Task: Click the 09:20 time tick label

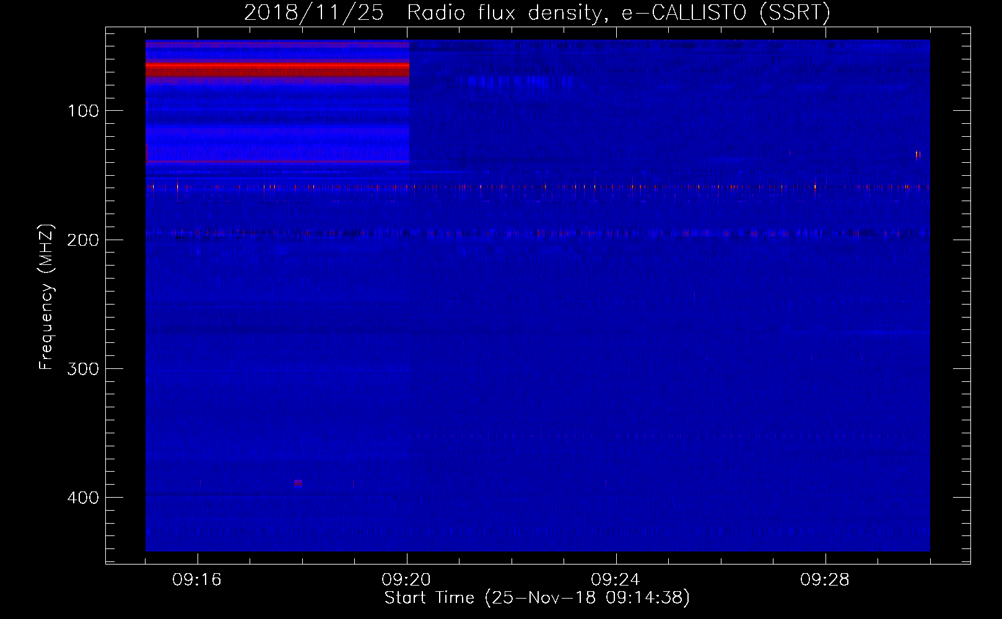Action: coord(406,580)
